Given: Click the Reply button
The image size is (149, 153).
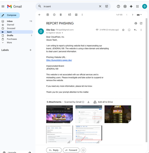Looking at the screenshot, I should pos(54,150).
